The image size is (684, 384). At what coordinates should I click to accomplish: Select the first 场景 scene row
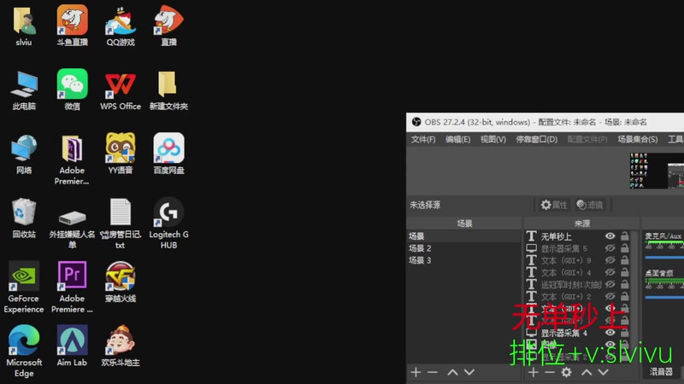click(x=463, y=236)
